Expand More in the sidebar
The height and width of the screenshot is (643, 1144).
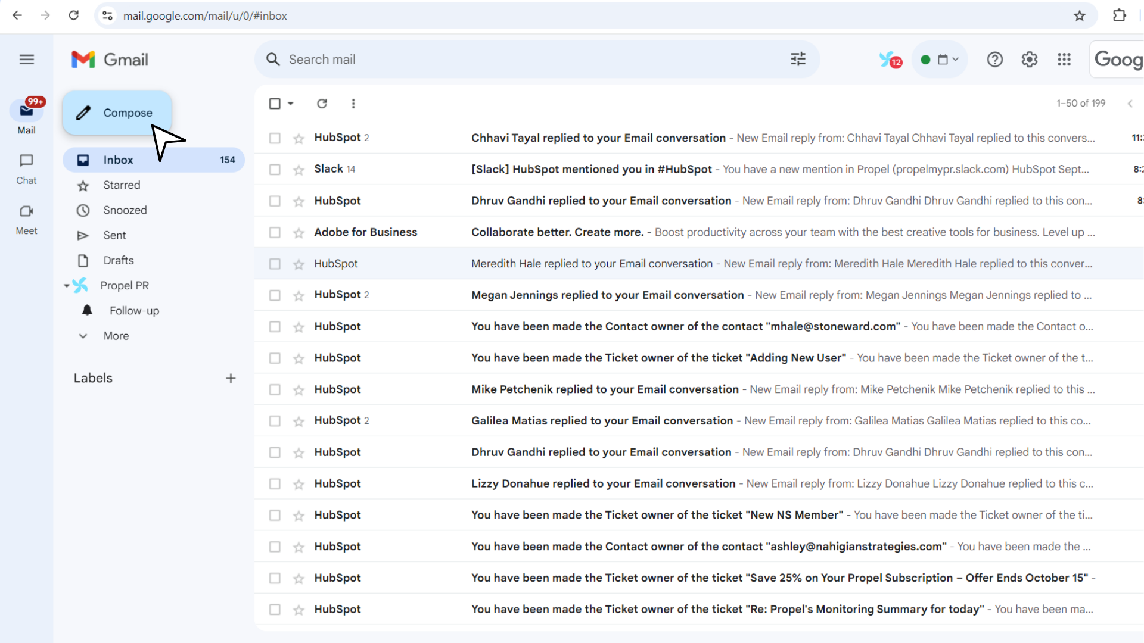click(x=116, y=336)
